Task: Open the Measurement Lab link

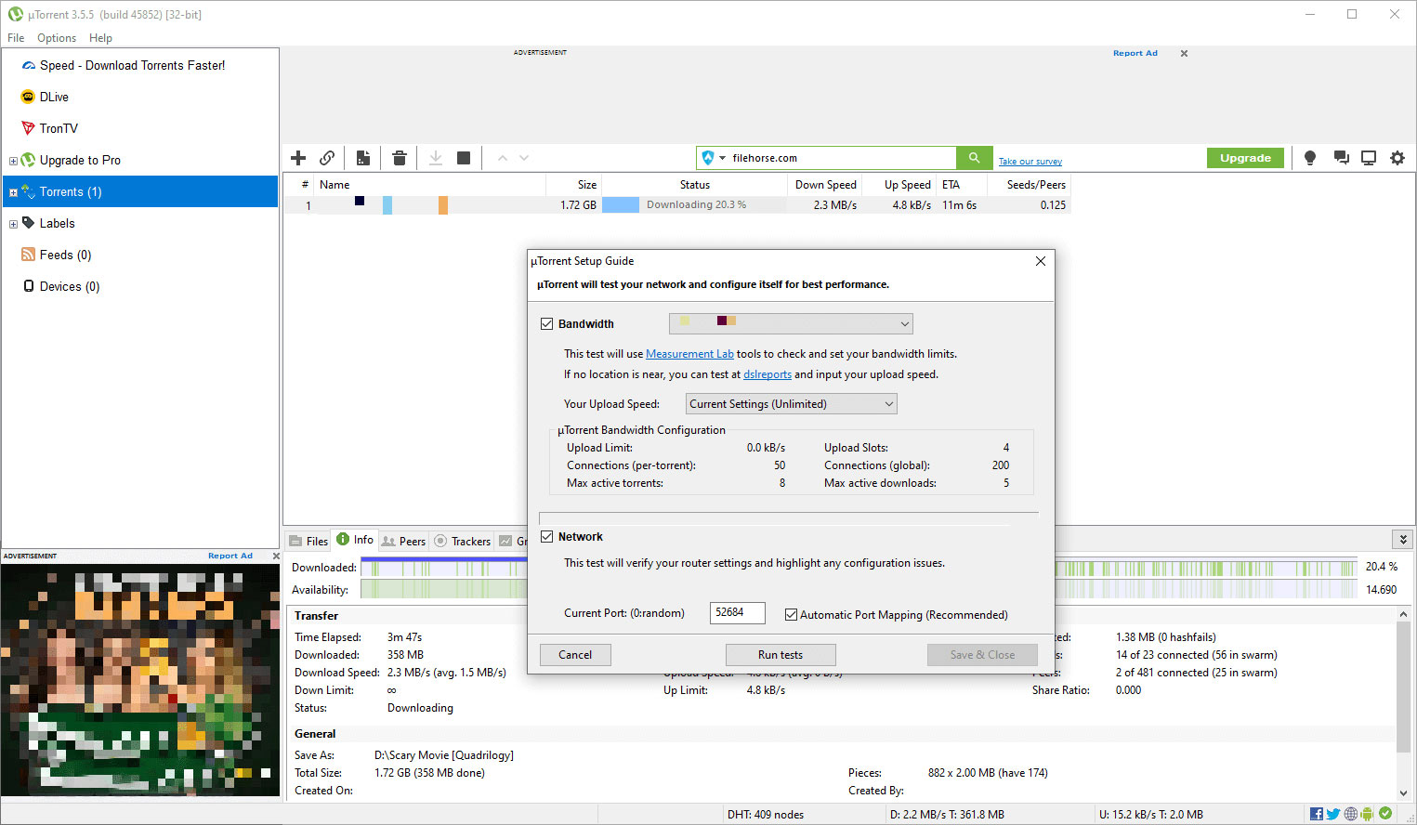Action: 689,354
